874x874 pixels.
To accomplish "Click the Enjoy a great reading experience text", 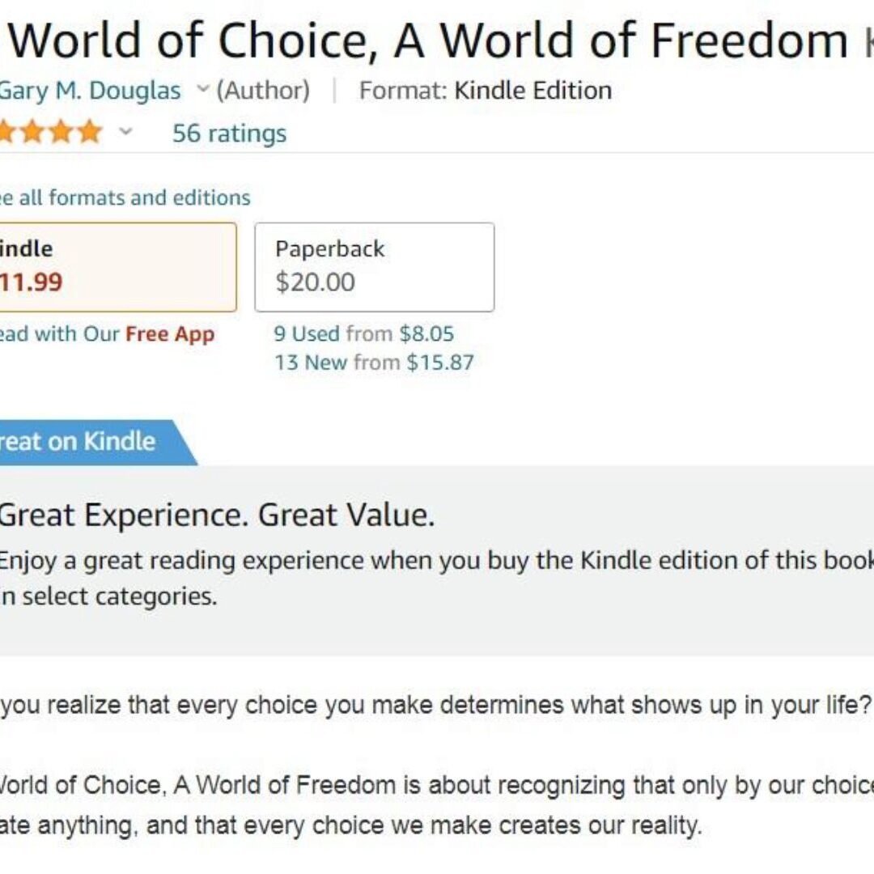I will 437,561.
